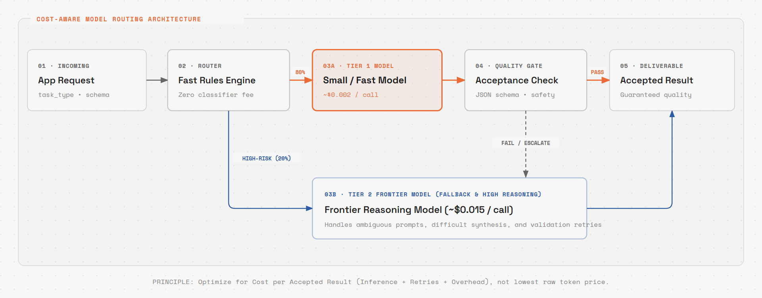Select the "Acceptance Check" heading

(517, 80)
